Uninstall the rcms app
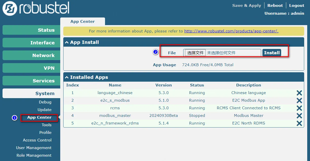 [299, 108]
